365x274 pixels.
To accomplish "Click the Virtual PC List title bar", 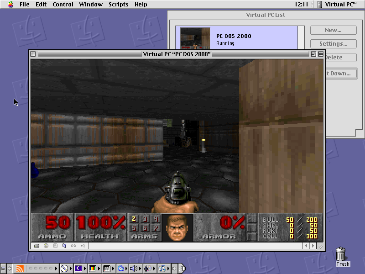I will (266, 15).
